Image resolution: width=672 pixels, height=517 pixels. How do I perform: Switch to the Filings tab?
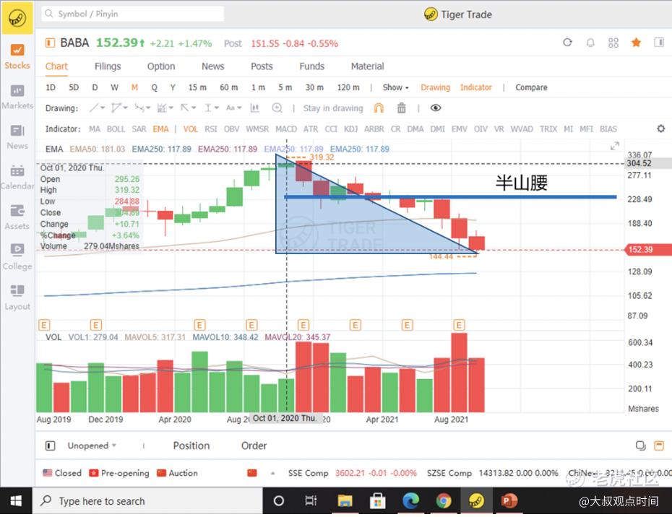coord(108,66)
